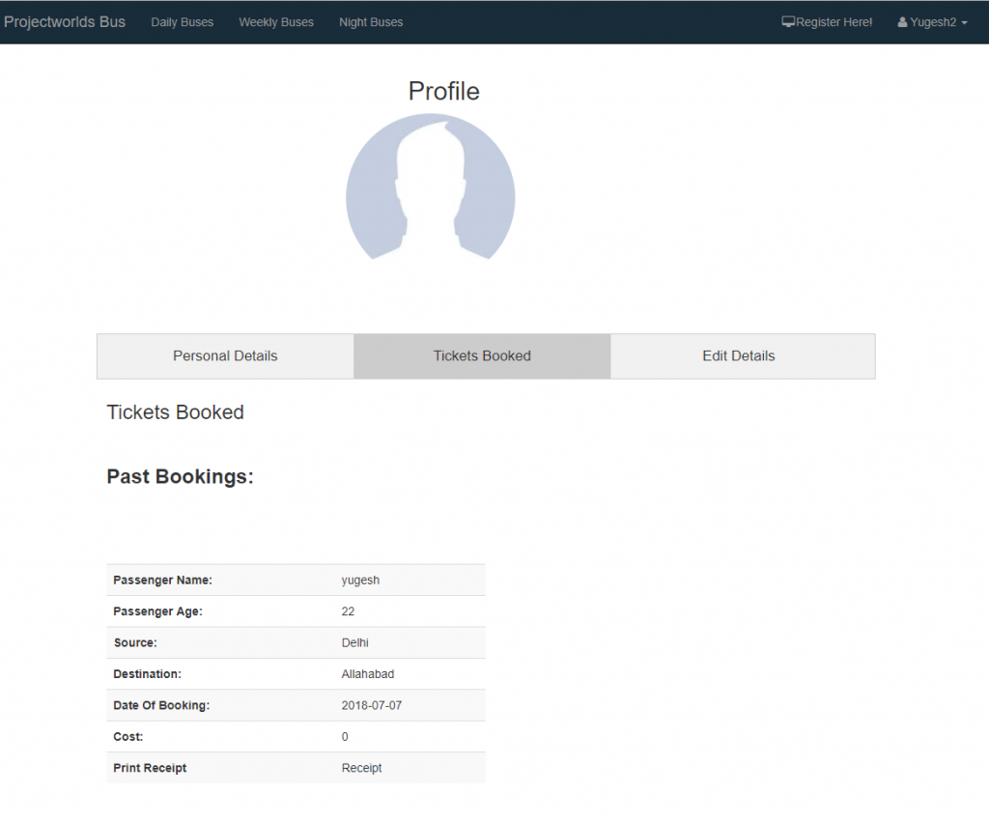Screen dimensions: 989x822
Task: Open the Night Buses menu item
Action: tap(371, 21)
